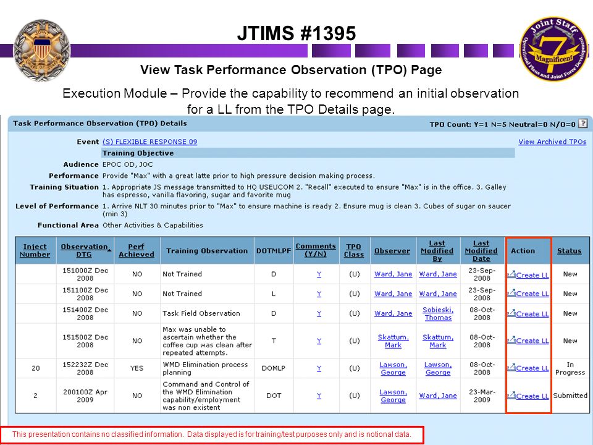
Task: Click Create LL icon in 151400Z Dec 2008 row
Action: tap(511, 313)
